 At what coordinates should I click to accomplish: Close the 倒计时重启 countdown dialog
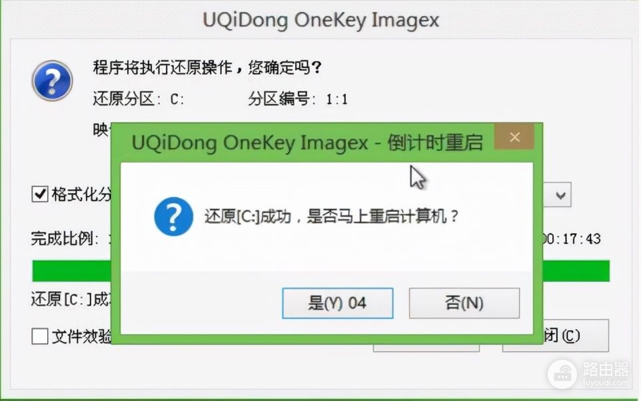[514, 137]
